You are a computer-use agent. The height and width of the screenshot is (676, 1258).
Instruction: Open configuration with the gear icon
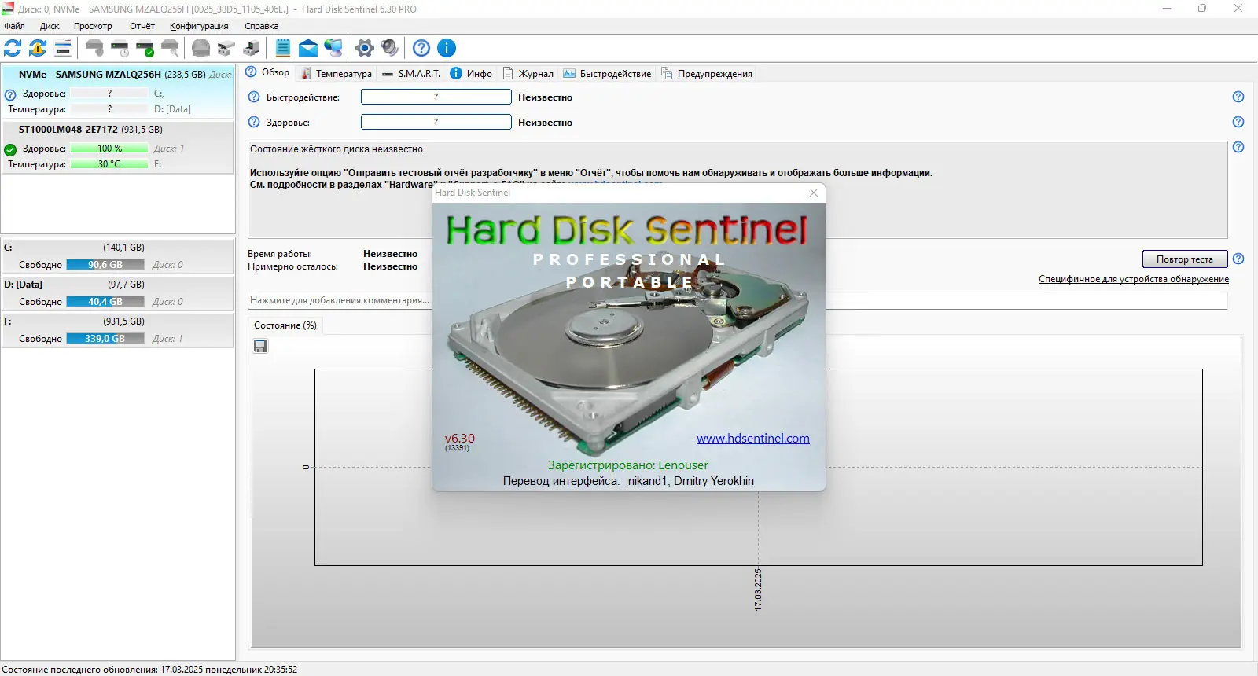coord(364,48)
